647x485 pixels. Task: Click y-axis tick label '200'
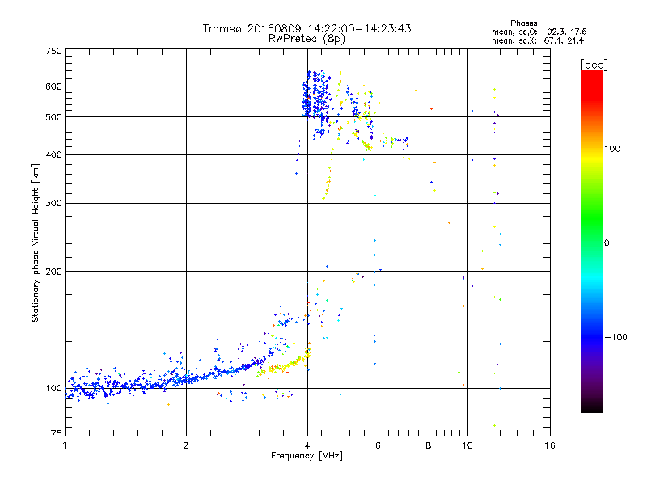click(x=53, y=272)
